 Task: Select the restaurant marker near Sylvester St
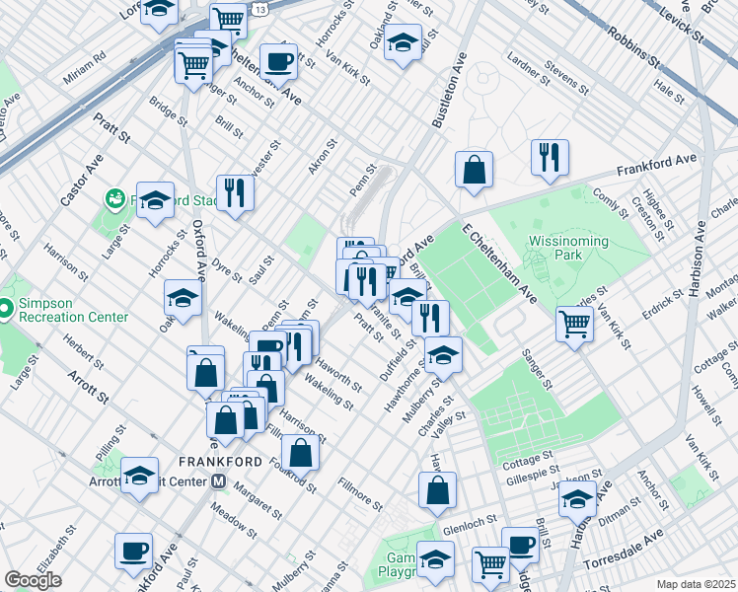[235, 191]
